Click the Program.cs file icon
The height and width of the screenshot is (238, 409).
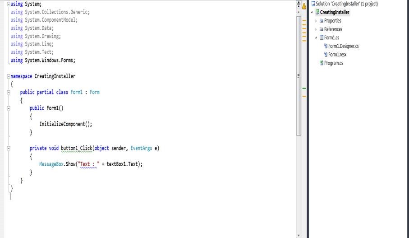click(322, 63)
